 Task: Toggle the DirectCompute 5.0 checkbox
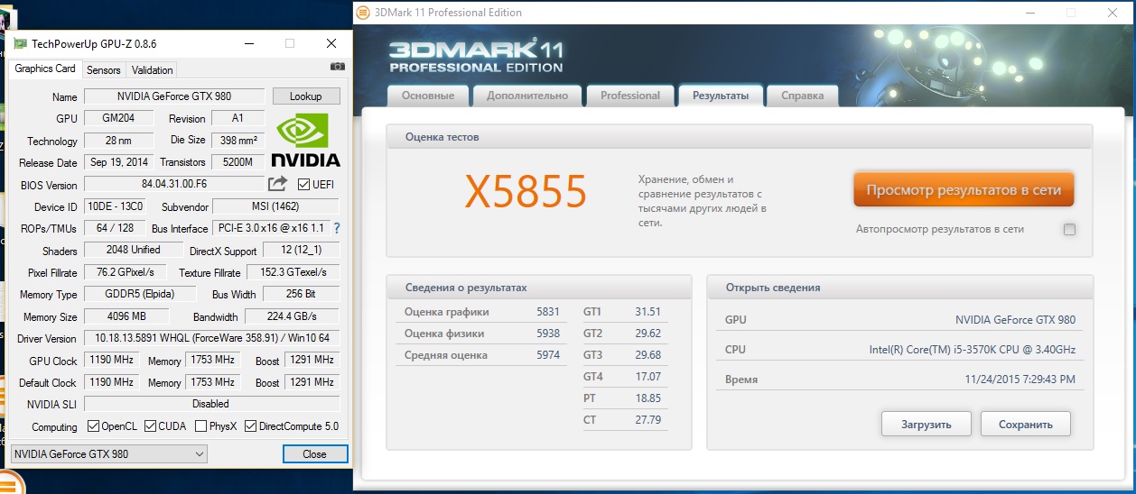tap(250, 426)
